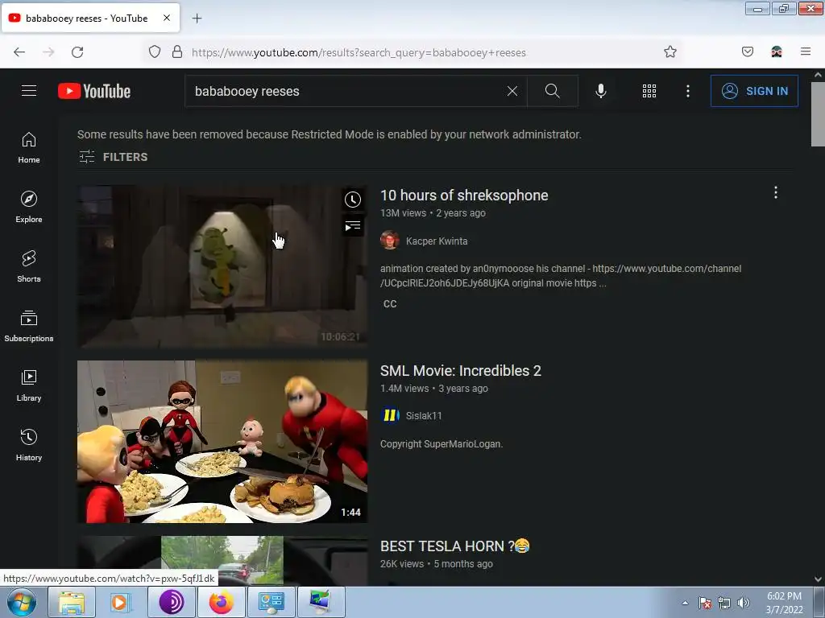Open the BEST TESLA HORN thumbnail

(x=222, y=561)
